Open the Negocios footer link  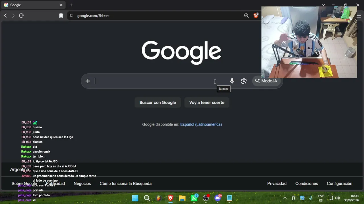pyautogui.click(x=82, y=184)
